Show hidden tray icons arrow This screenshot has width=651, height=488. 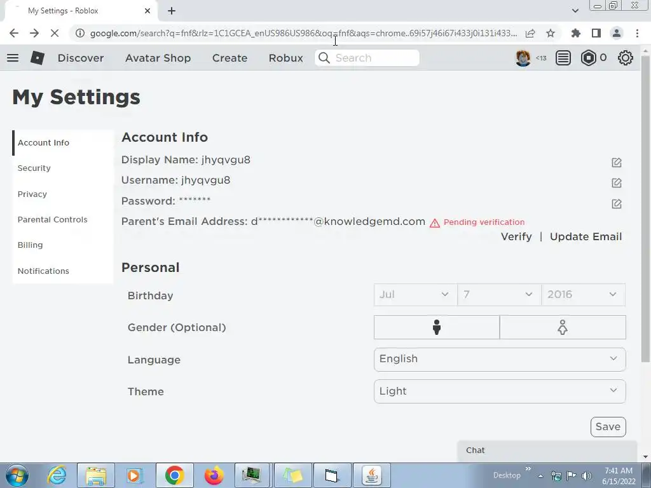point(540,476)
